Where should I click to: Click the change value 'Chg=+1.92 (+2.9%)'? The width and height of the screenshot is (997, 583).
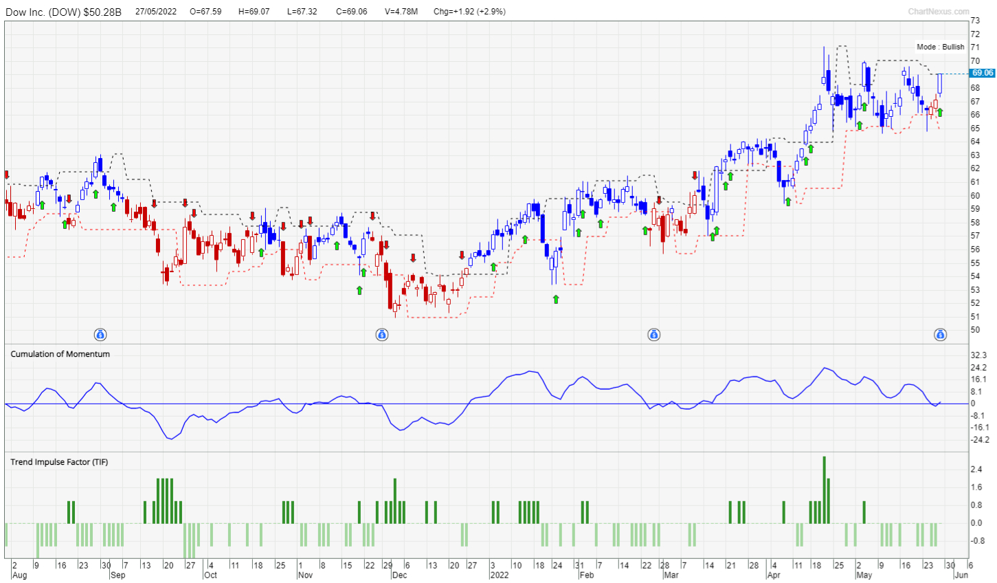470,12
